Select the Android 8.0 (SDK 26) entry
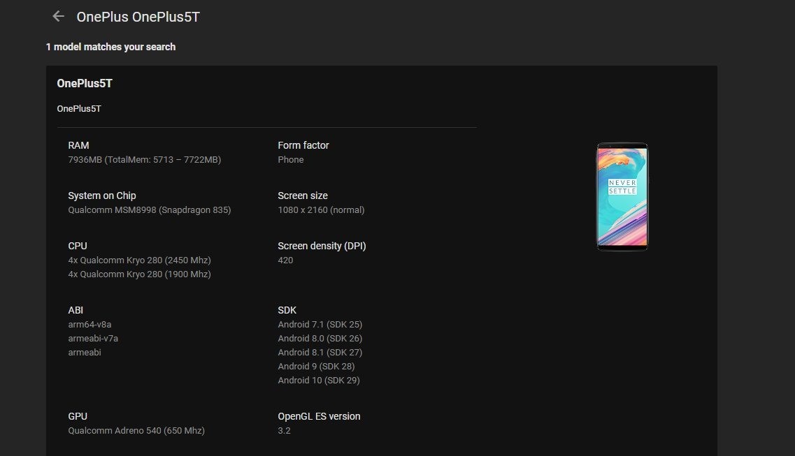 tap(320, 338)
